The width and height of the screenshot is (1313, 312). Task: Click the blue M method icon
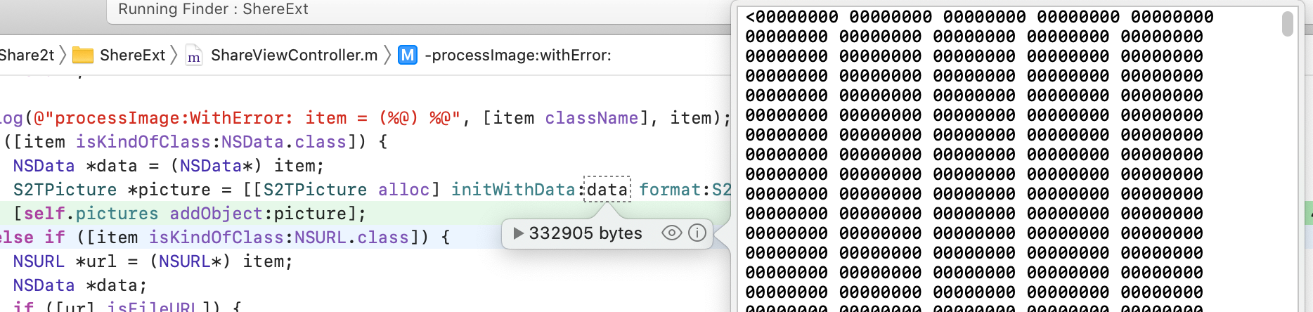click(x=408, y=55)
